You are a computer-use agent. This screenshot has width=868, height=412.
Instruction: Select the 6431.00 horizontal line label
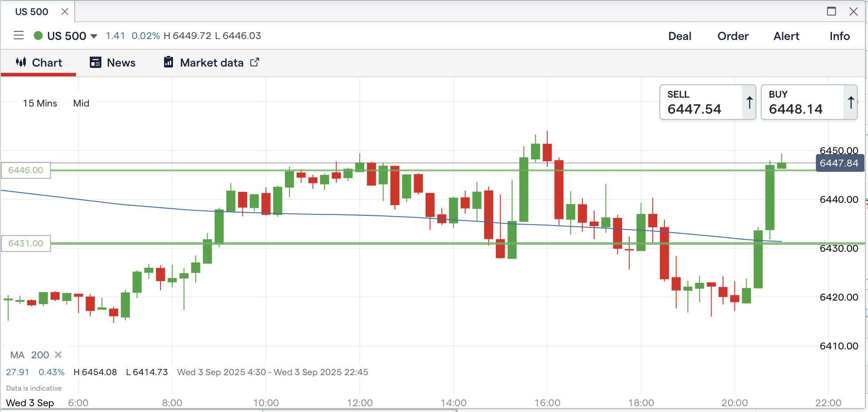pyautogui.click(x=26, y=243)
